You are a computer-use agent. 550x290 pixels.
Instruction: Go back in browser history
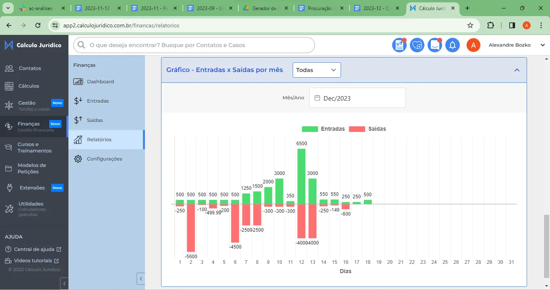coord(9,25)
